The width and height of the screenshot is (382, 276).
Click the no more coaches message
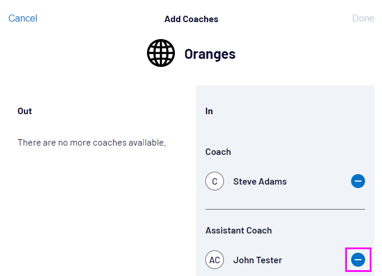tap(92, 142)
